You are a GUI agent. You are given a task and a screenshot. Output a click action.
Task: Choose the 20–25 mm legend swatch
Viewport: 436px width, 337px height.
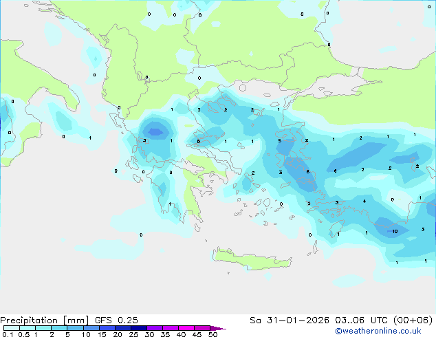pos(122,328)
